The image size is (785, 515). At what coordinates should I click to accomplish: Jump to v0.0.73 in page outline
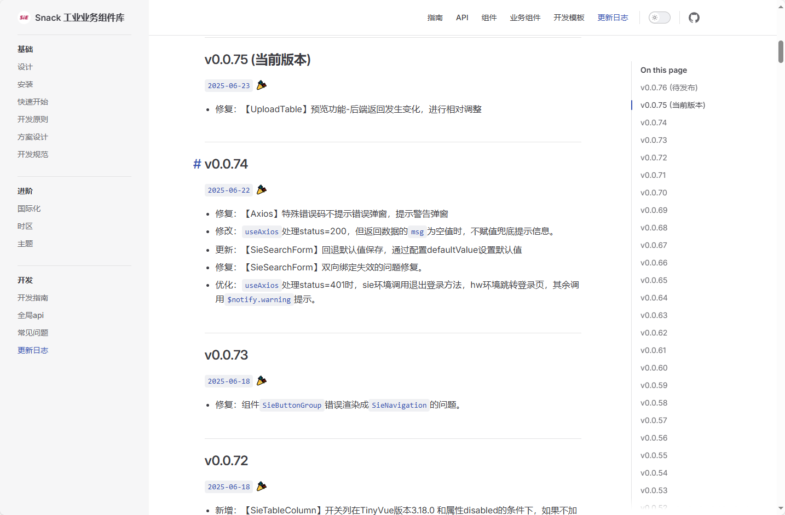click(654, 140)
